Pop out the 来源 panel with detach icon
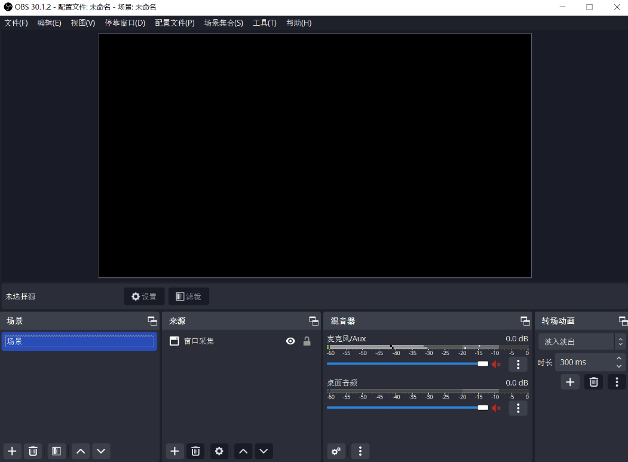628x462 pixels. [313, 320]
